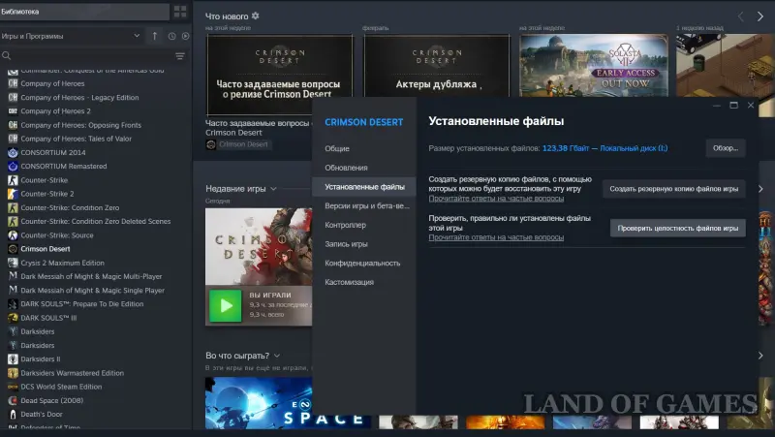Open the 'Во что сыграть?' dropdown
Image resolution: width=775 pixels, height=437 pixels.
click(277, 356)
